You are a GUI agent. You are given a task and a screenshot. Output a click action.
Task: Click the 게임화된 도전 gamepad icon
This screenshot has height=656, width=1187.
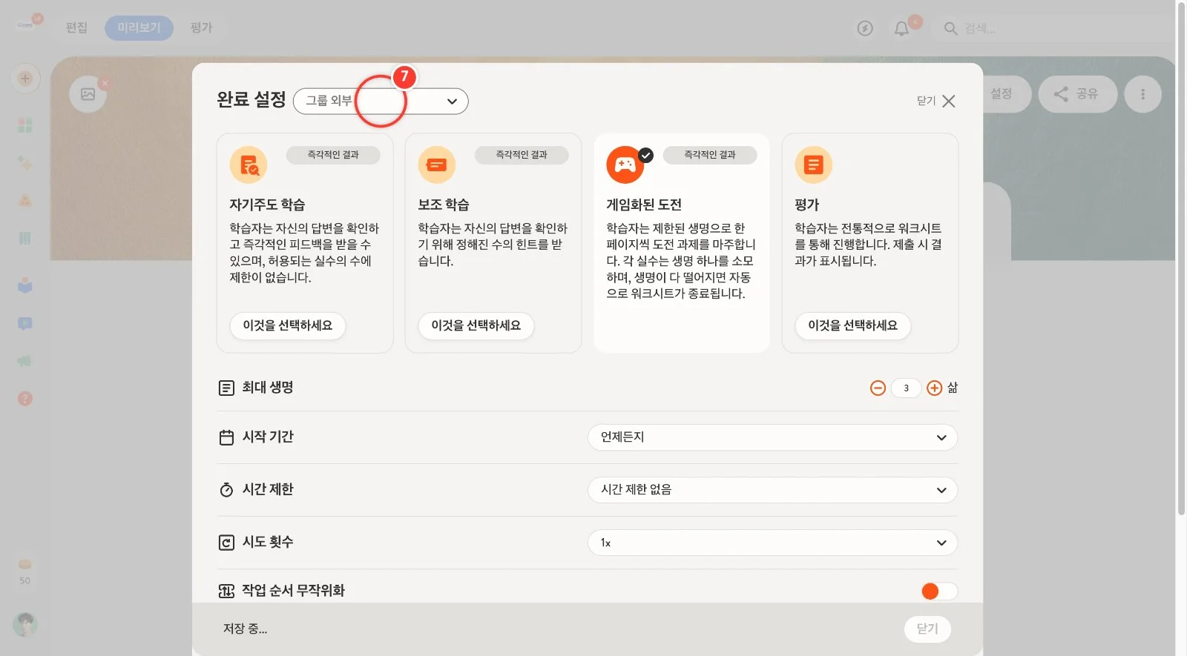[x=625, y=165]
